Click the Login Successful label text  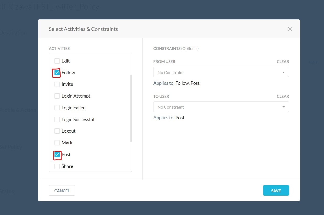click(x=78, y=120)
